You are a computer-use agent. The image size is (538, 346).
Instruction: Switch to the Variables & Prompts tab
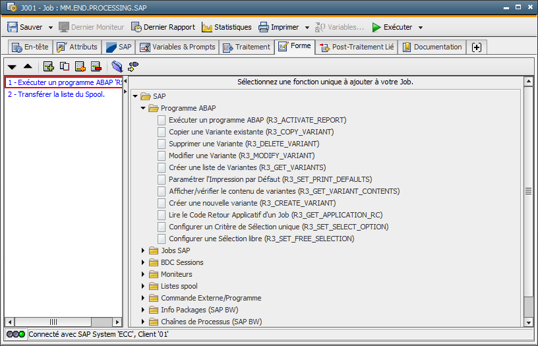(x=177, y=47)
